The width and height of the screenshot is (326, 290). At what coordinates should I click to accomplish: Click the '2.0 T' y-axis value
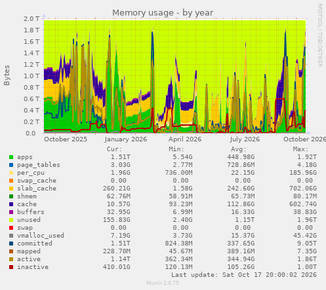[x=31, y=19]
